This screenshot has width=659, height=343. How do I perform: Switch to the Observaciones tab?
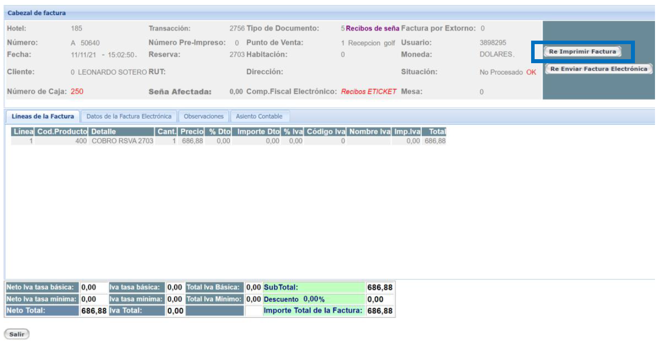(x=204, y=116)
